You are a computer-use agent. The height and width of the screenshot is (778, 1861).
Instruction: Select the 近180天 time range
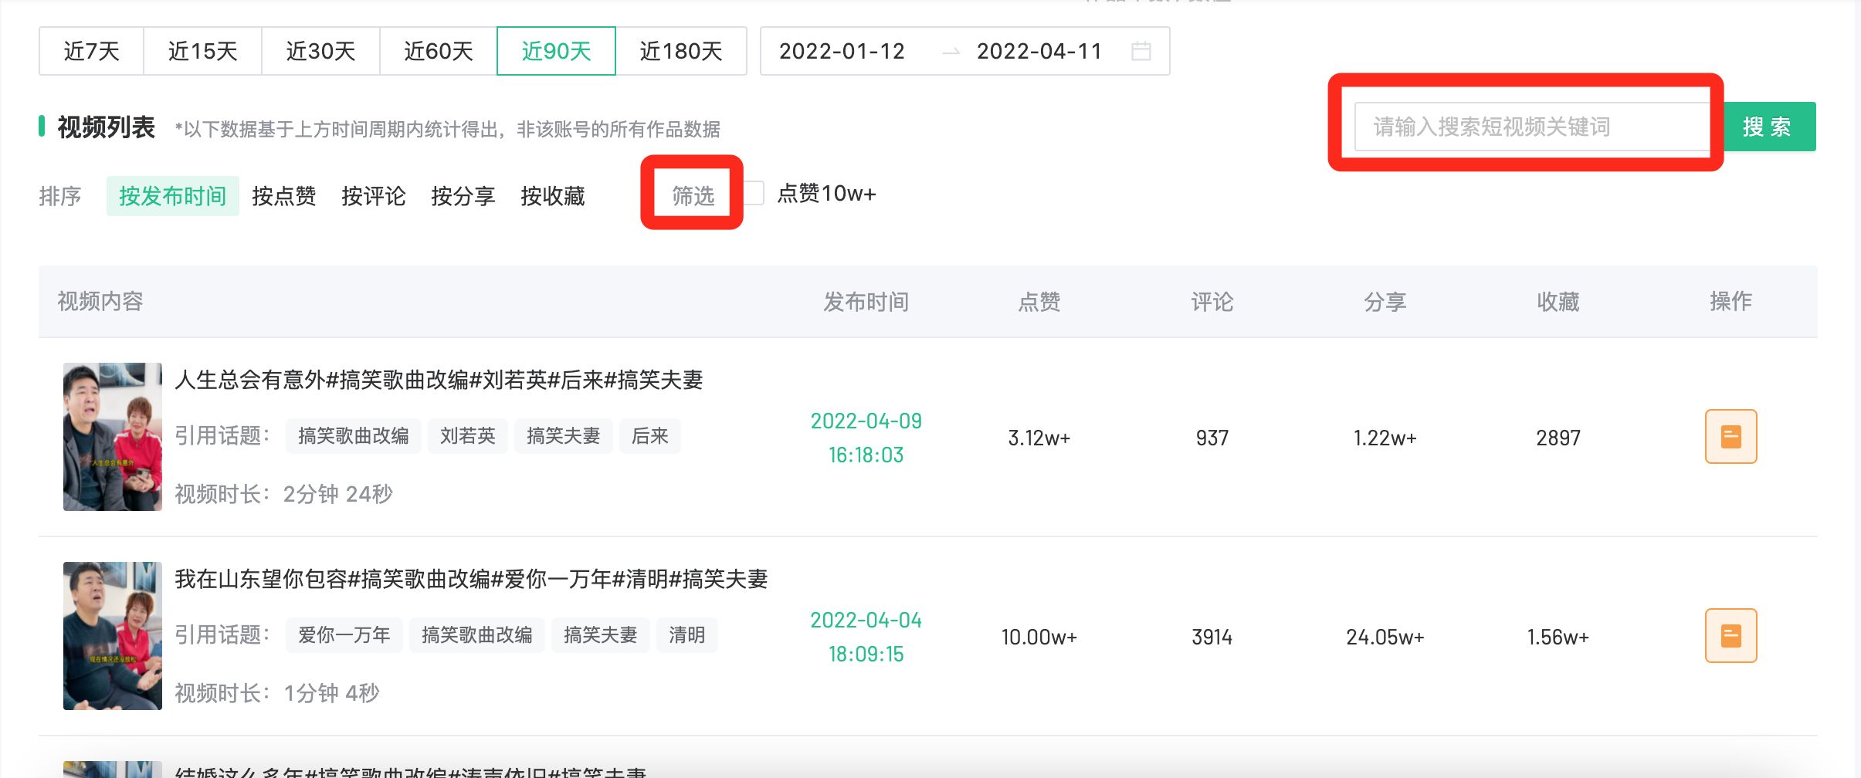pos(680,52)
